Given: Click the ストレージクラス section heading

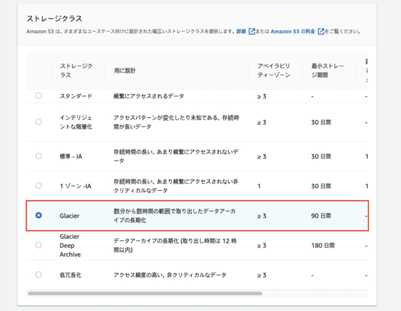Looking at the screenshot, I should click(55, 19).
